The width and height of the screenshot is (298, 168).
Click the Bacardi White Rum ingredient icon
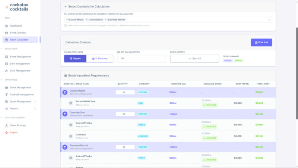[x=70, y=103]
